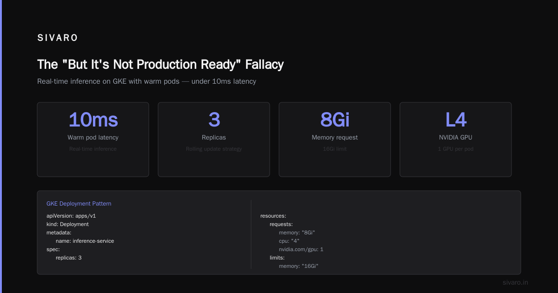Click the L4 GPU value
The image size is (558, 293).
[x=456, y=120]
